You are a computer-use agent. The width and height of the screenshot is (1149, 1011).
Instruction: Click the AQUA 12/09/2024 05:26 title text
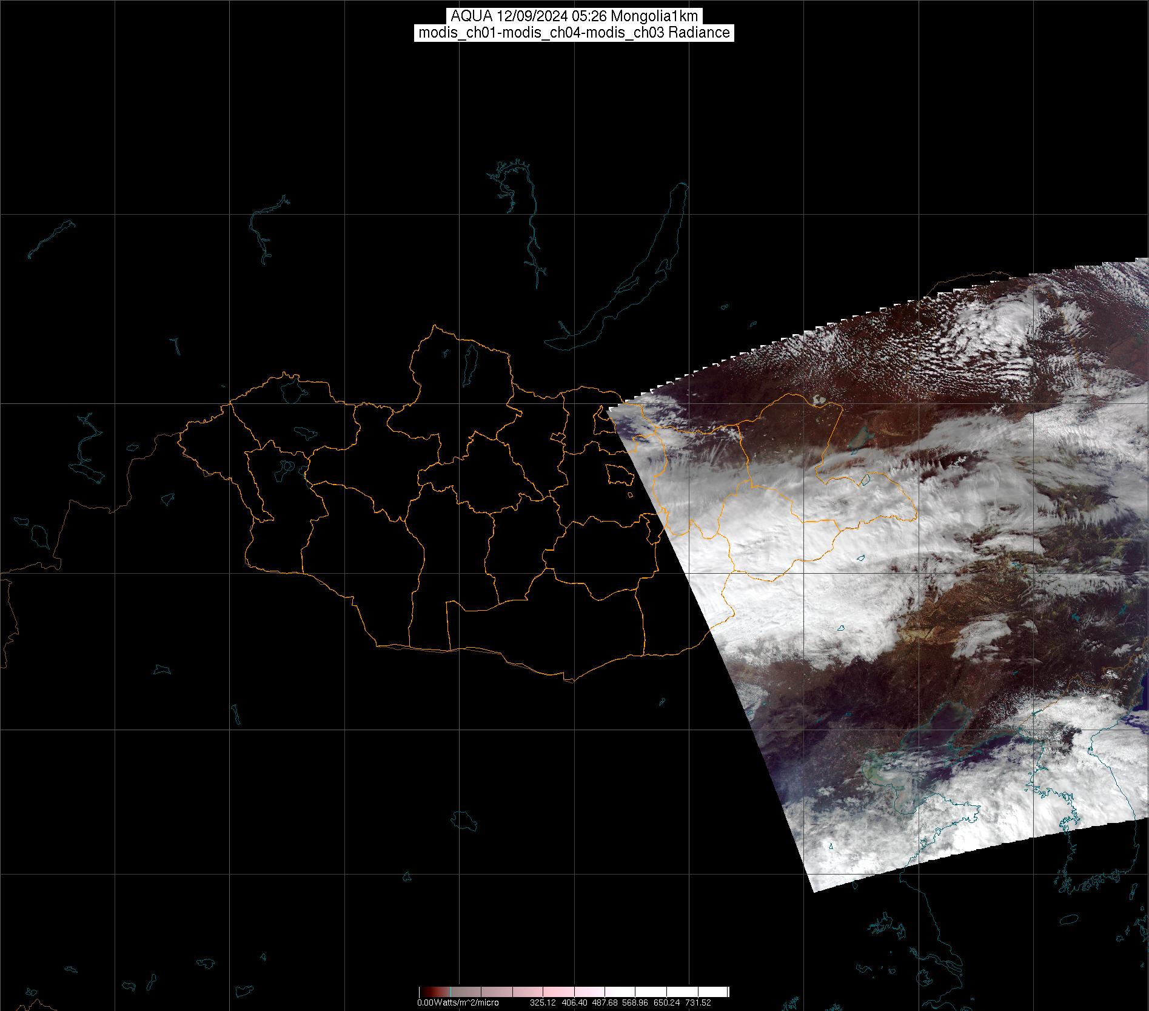coord(574,16)
